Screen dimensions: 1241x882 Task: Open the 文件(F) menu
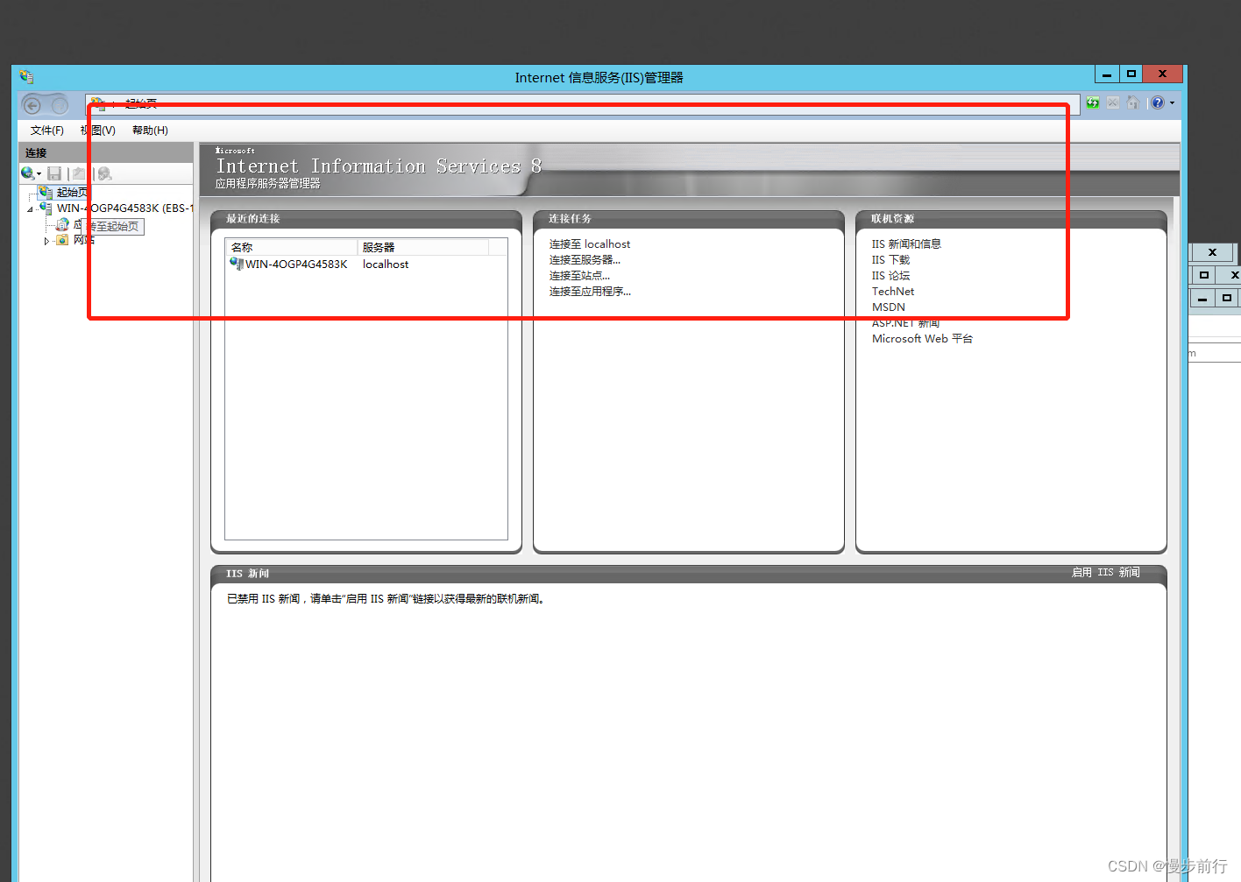point(46,130)
